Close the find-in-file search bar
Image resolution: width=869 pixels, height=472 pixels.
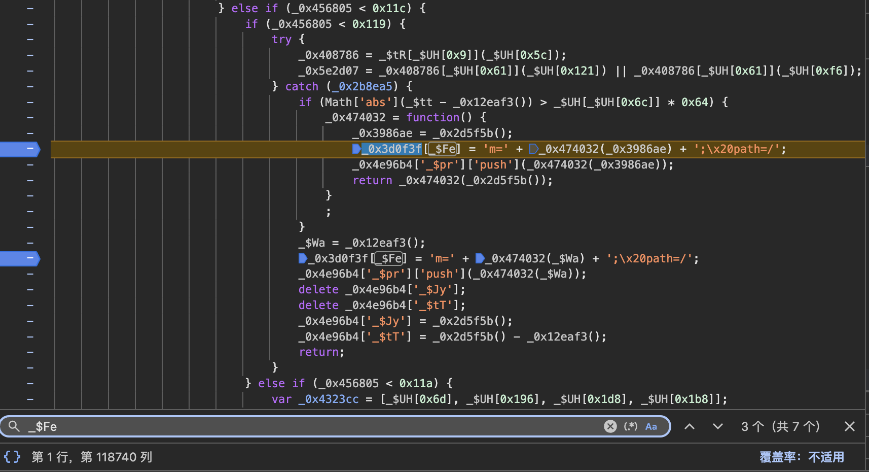[x=850, y=426]
